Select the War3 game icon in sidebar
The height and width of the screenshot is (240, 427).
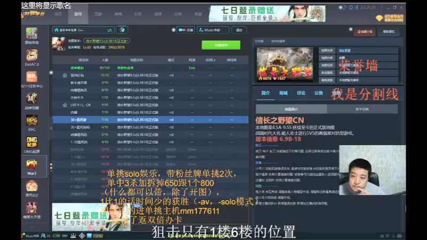coord(31,164)
